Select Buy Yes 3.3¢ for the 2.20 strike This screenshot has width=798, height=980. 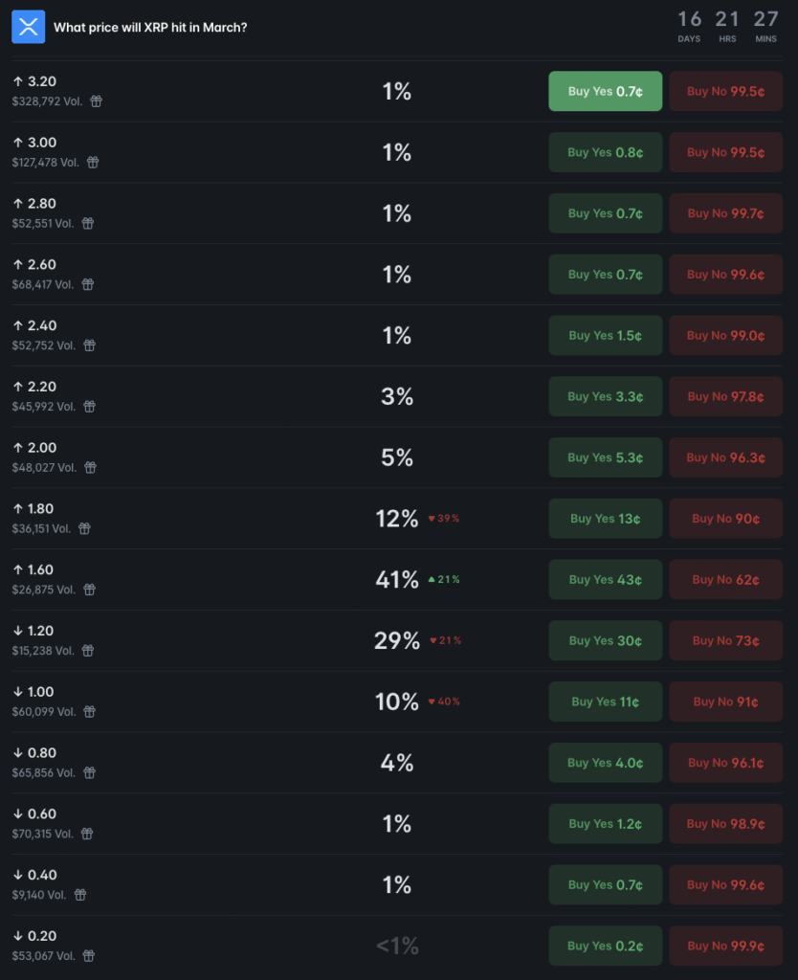coord(605,396)
